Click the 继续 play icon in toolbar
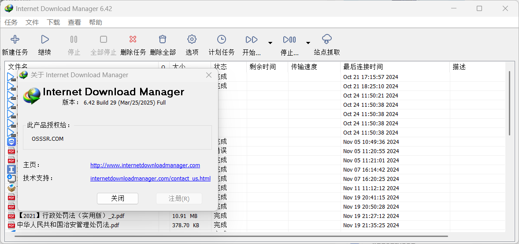The height and width of the screenshot is (244, 519). 44,39
